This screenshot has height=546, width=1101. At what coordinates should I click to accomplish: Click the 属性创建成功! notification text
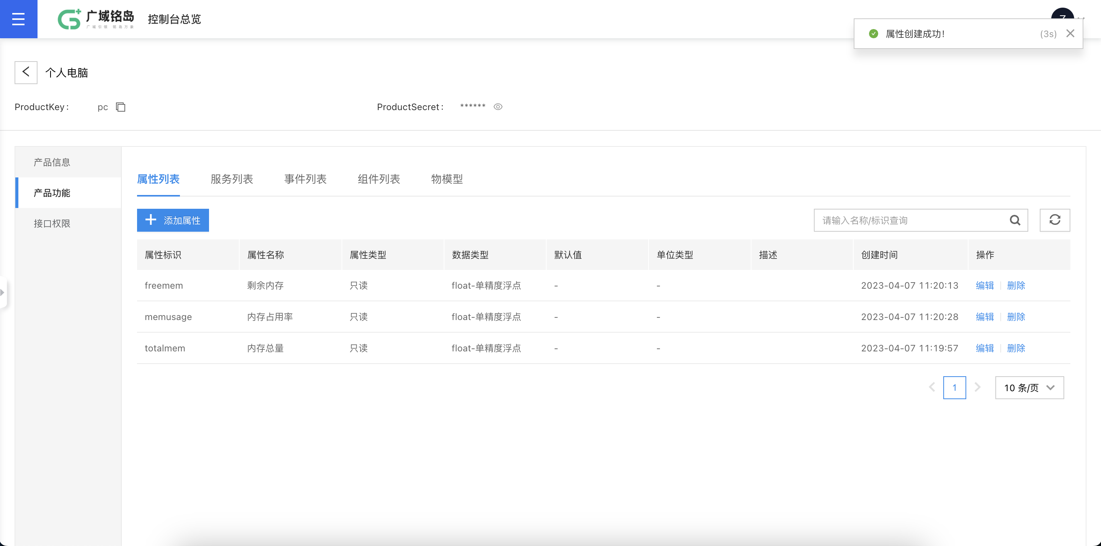coord(915,34)
